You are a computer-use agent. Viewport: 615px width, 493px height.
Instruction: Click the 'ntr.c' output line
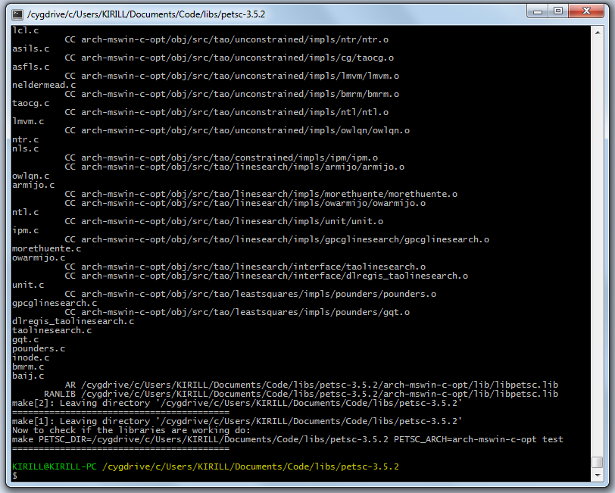(26, 139)
